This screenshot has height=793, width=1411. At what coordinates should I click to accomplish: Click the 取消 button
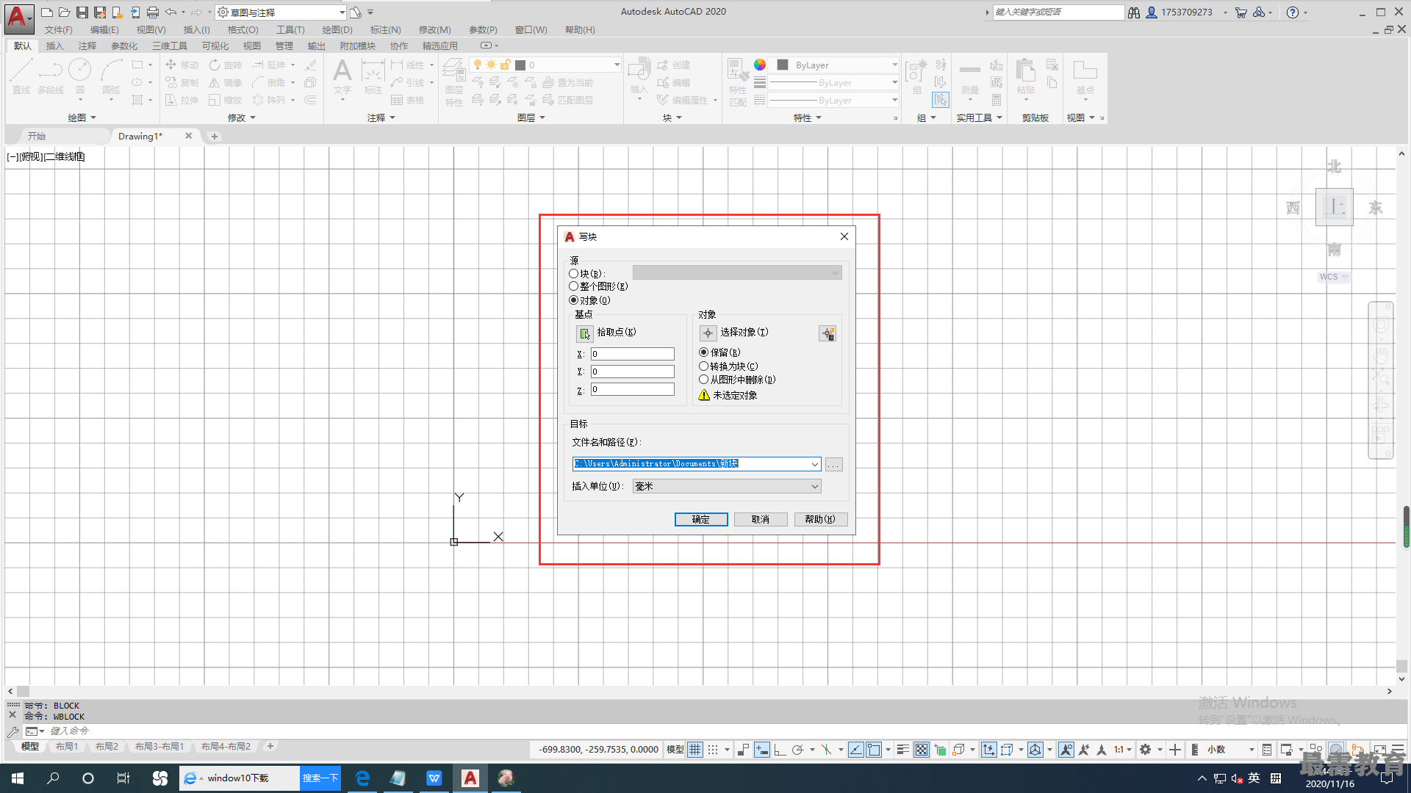click(x=761, y=520)
